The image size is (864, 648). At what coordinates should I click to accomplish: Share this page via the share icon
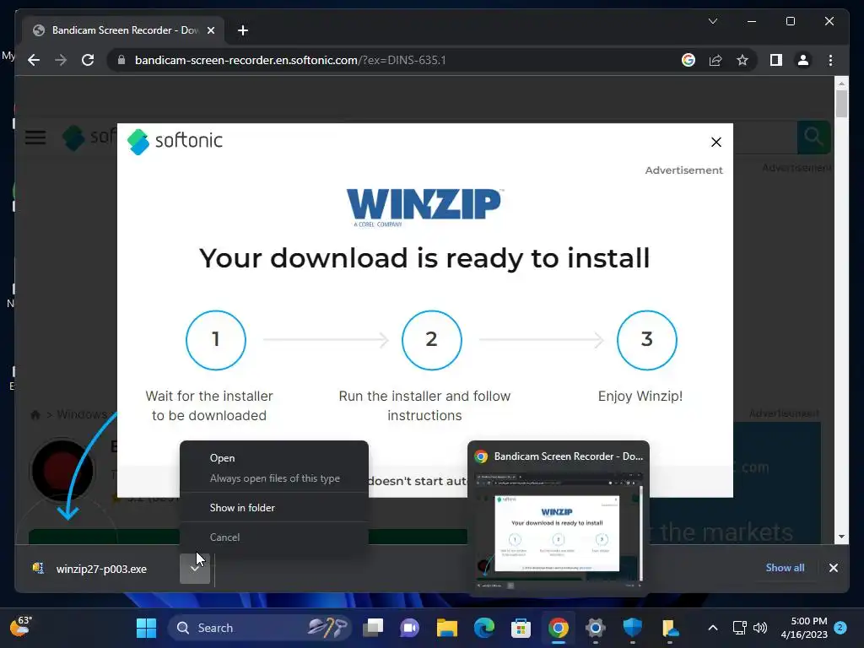[x=715, y=60]
